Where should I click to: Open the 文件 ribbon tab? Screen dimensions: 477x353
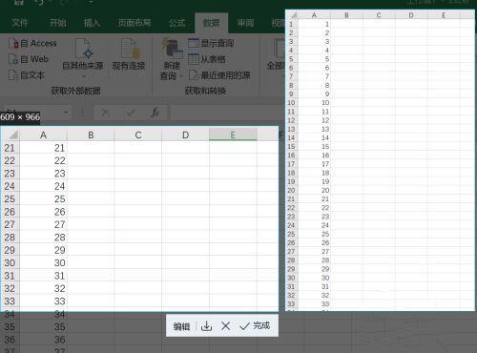(20, 23)
